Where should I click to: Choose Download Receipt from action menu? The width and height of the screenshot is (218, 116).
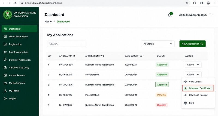(198, 95)
